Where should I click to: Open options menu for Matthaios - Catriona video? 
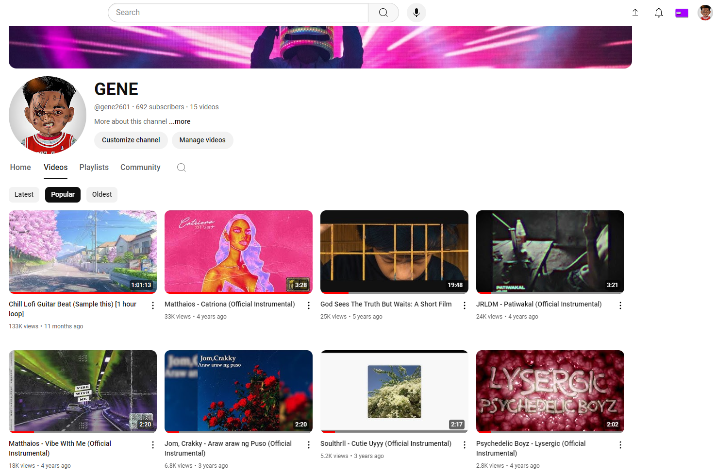(x=309, y=306)
